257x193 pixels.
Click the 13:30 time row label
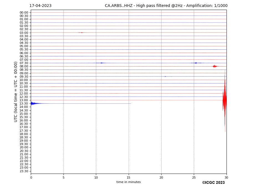click(x=24, y=104)
